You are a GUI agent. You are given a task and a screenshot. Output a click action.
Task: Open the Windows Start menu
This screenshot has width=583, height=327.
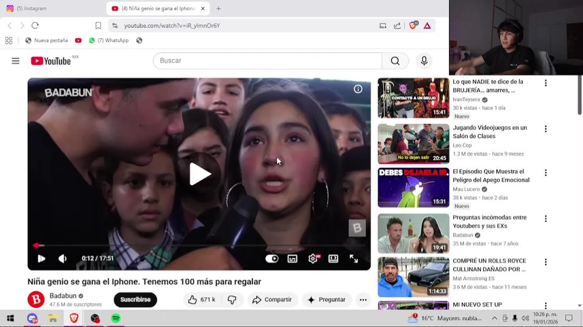[10, 318]
